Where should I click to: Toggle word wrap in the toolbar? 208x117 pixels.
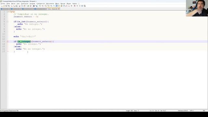click(51, 6)
